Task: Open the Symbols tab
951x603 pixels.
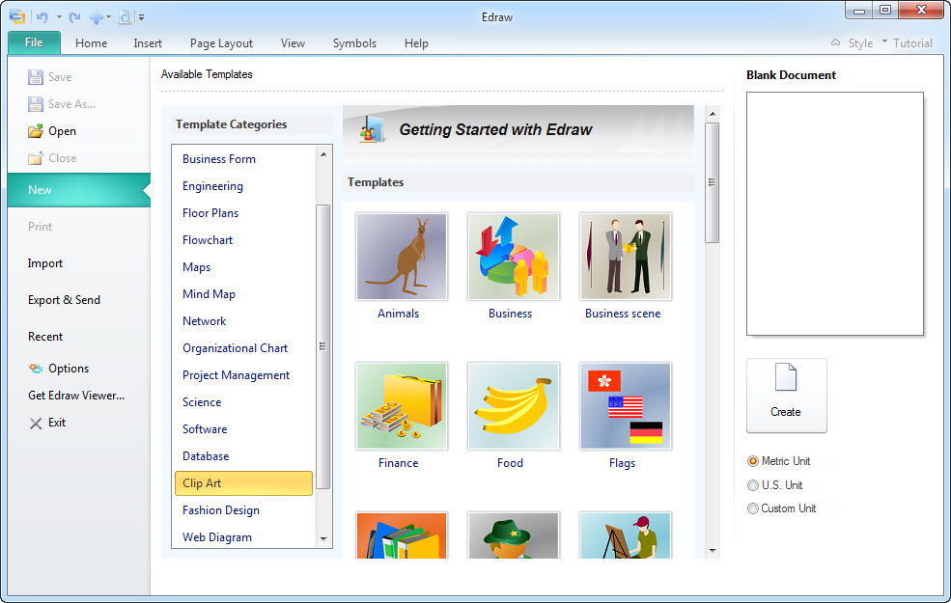Action: tap(354, 43)
